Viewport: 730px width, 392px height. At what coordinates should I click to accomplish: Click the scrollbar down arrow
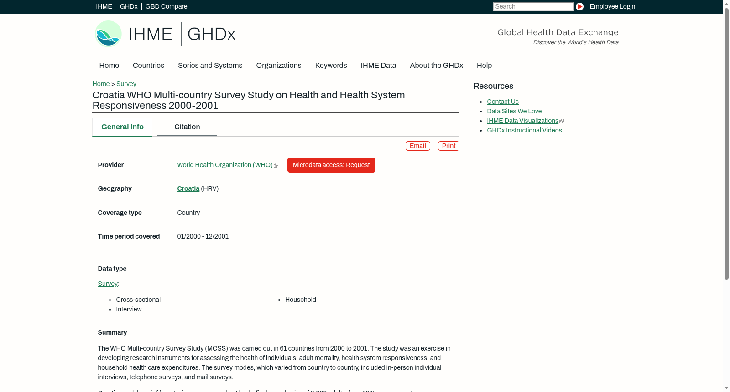point(726,388)
